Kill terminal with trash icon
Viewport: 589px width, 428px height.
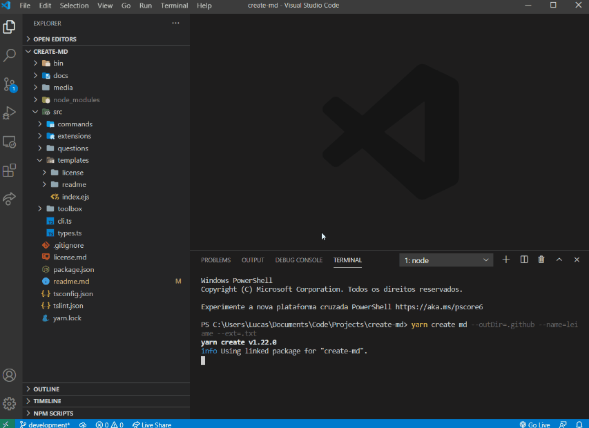click(x=541, y=260)
